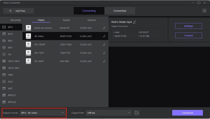Edit the 4K Video preset pencil
Screen dimensions: 210x119
pyautogui.click(x=104, y=36)
